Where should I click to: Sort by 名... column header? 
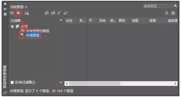pyautogui.click(x=82, y=21)
